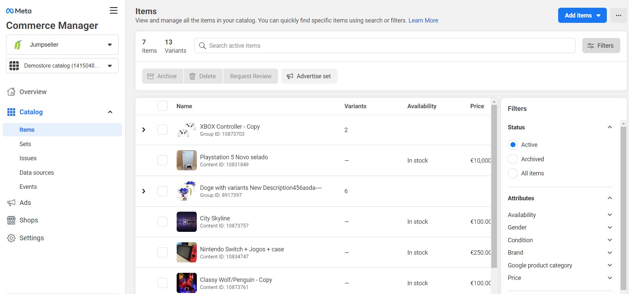
Task: Tick the select-all checkbox in header
Action: (x=163, y=106)
